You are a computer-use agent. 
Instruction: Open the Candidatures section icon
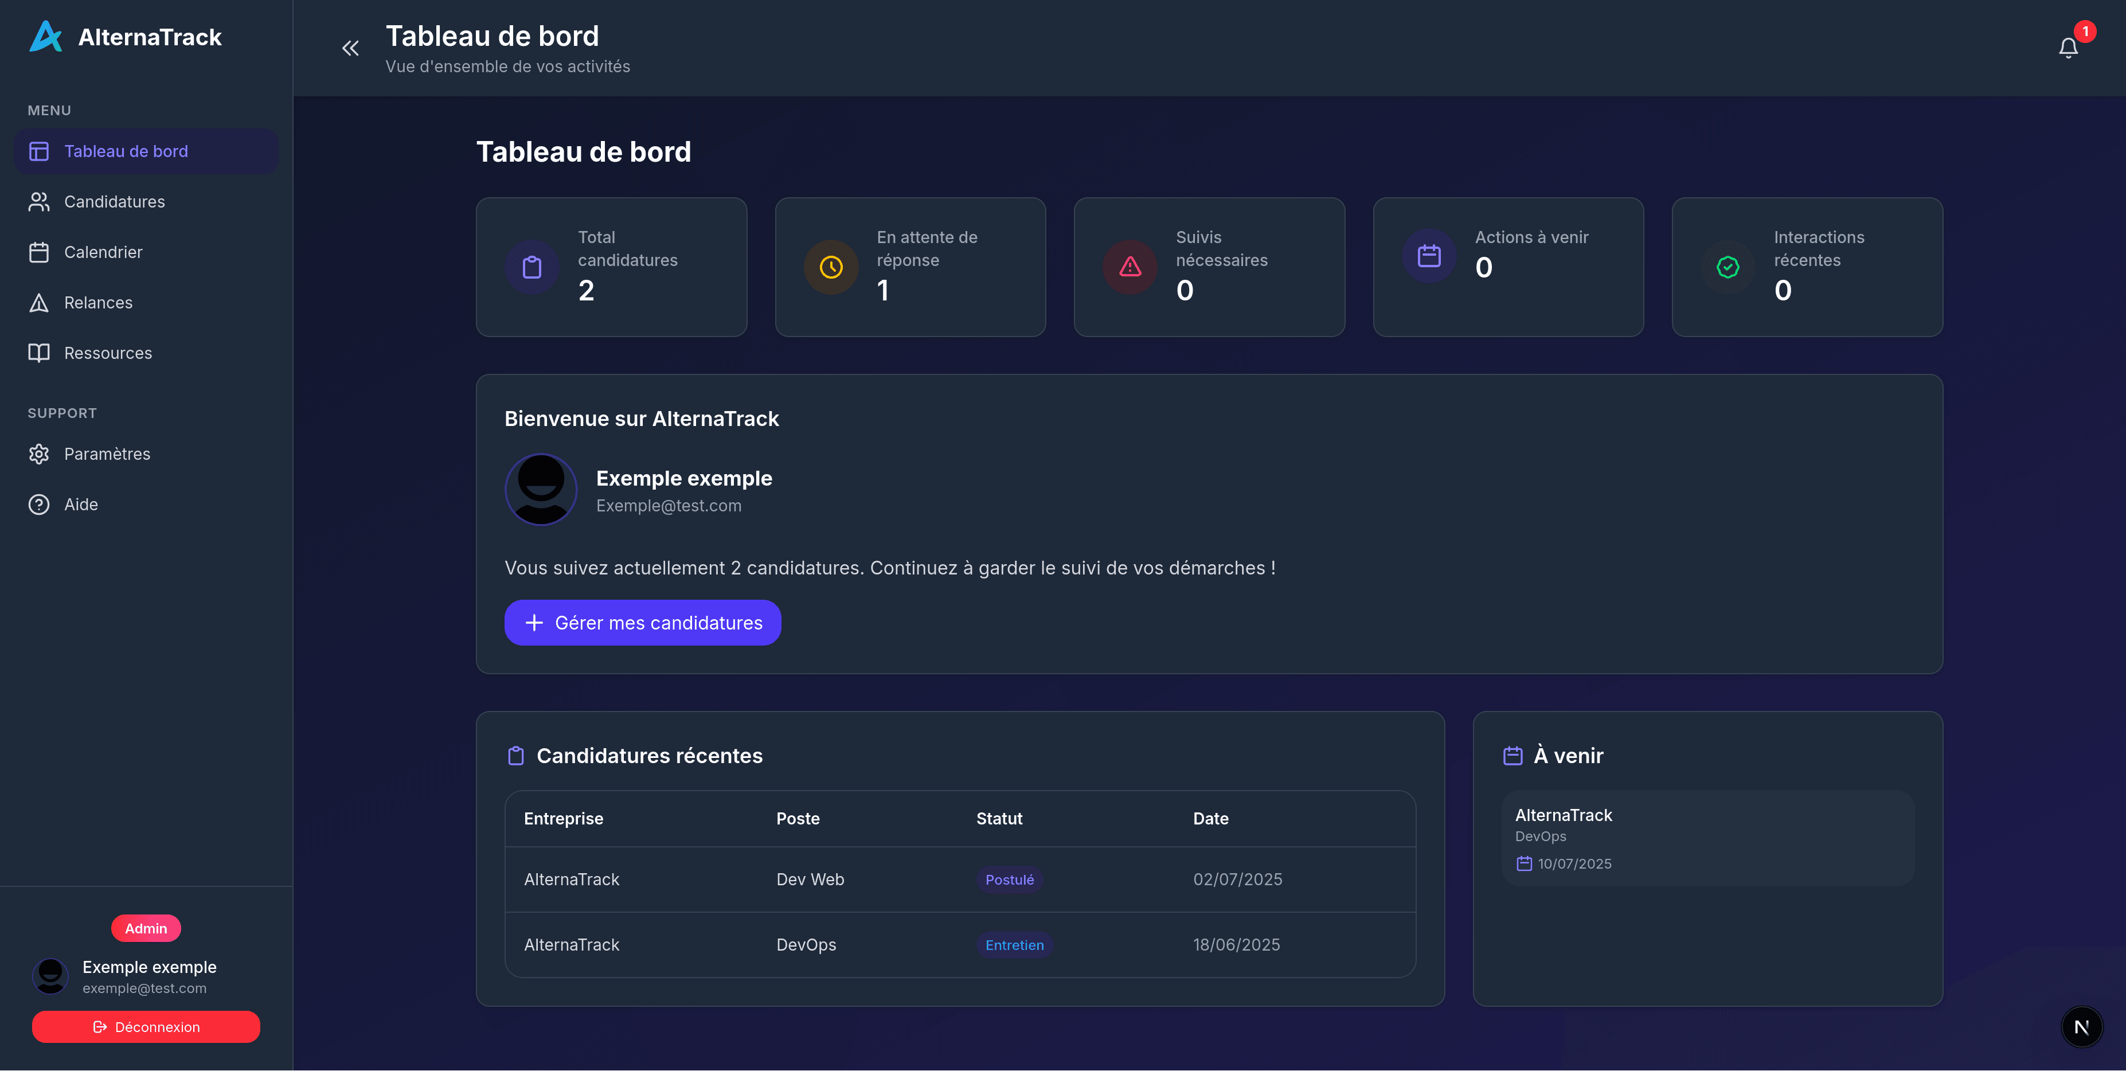pyautogui.click(x=40, y=201)
